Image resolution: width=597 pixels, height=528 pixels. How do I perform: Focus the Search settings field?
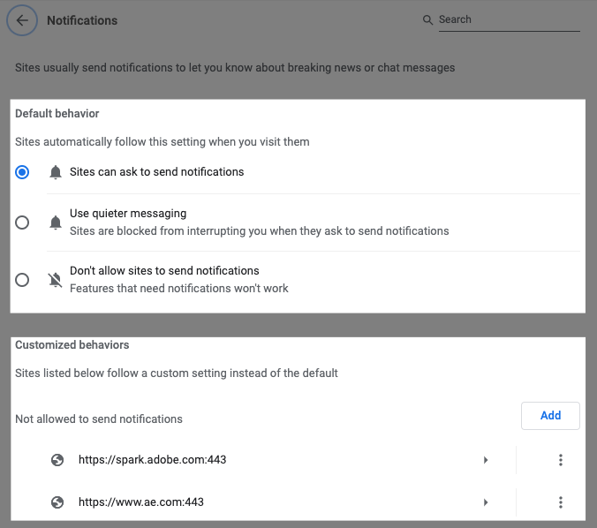tap(509, 19)
